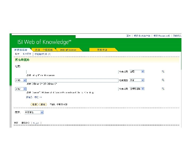Open the 限于 all-years dropdown
Viewport: 191px width, 143px height.
click(x=34, y=112)
